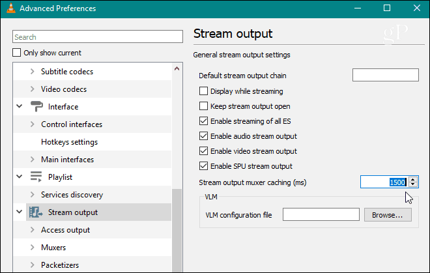Viewport: 430px width, 273px height.
Task: Select Muxers in the tree
Action: pyautogui.click(x=53, y=248)
